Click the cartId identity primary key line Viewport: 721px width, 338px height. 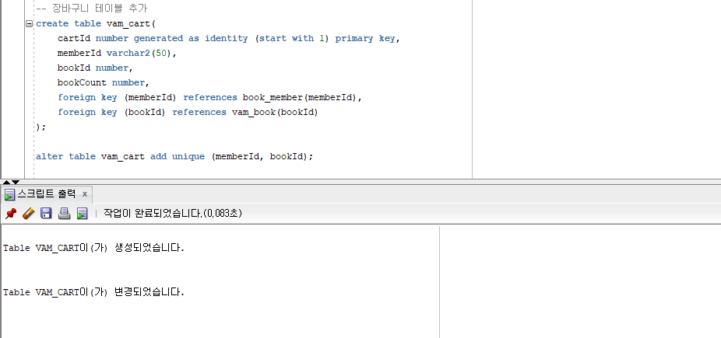click(229, 39)
